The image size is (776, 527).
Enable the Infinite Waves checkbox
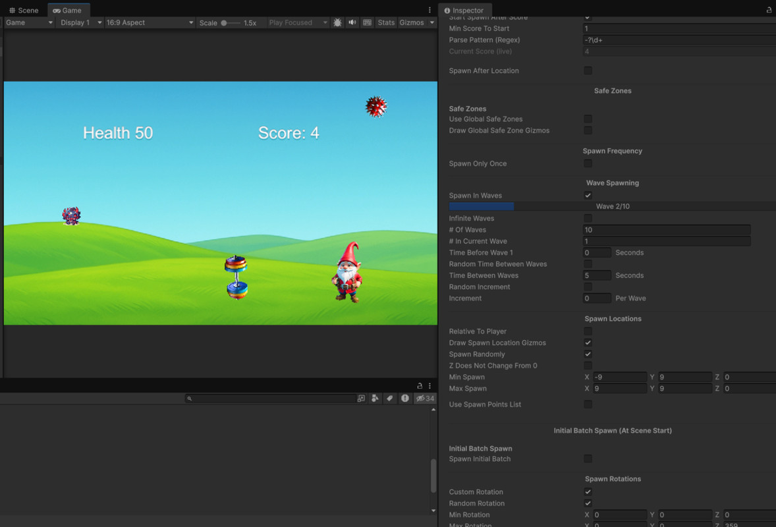[x=588, y=218]
